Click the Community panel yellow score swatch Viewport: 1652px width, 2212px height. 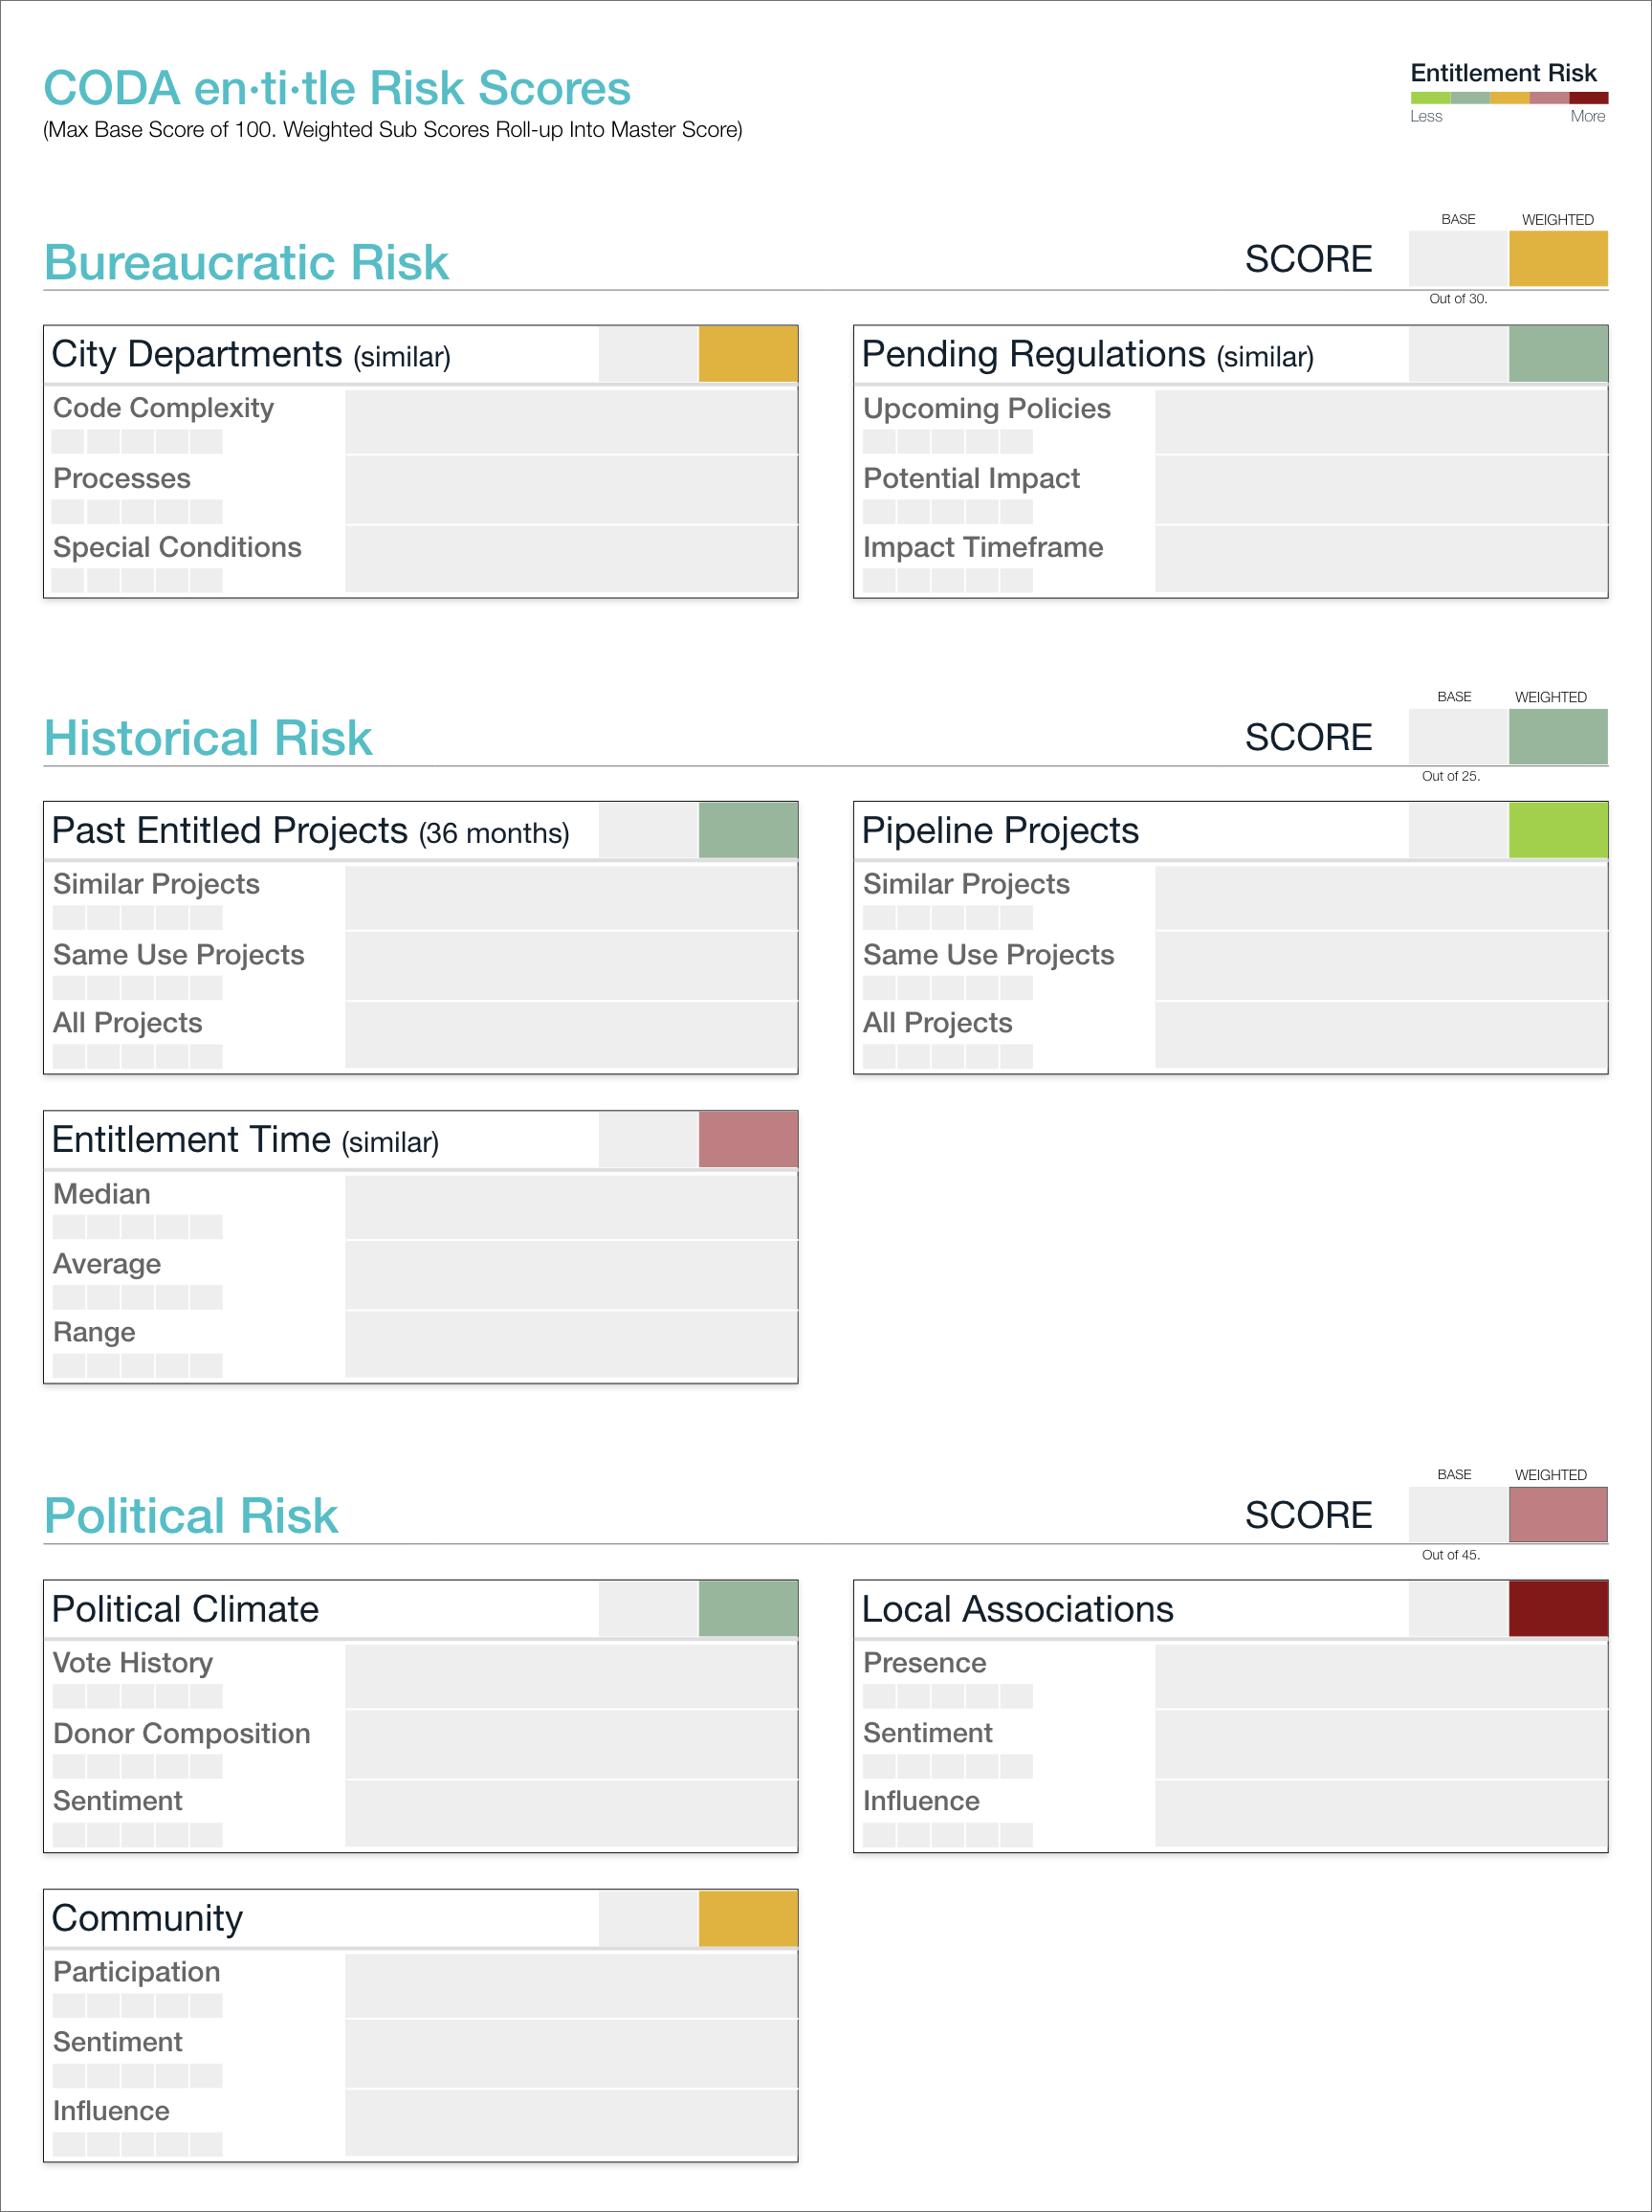pyautogui.click(x=747, y=1918)
